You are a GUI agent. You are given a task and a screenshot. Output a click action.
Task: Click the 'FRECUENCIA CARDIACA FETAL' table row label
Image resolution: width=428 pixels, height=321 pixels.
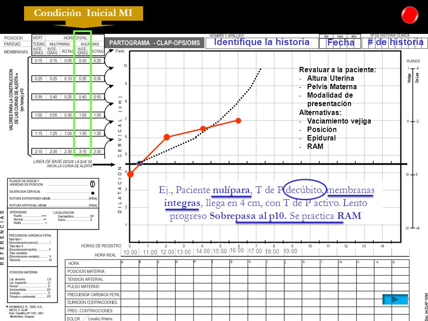pyautogui.click(x=94, y=295)
